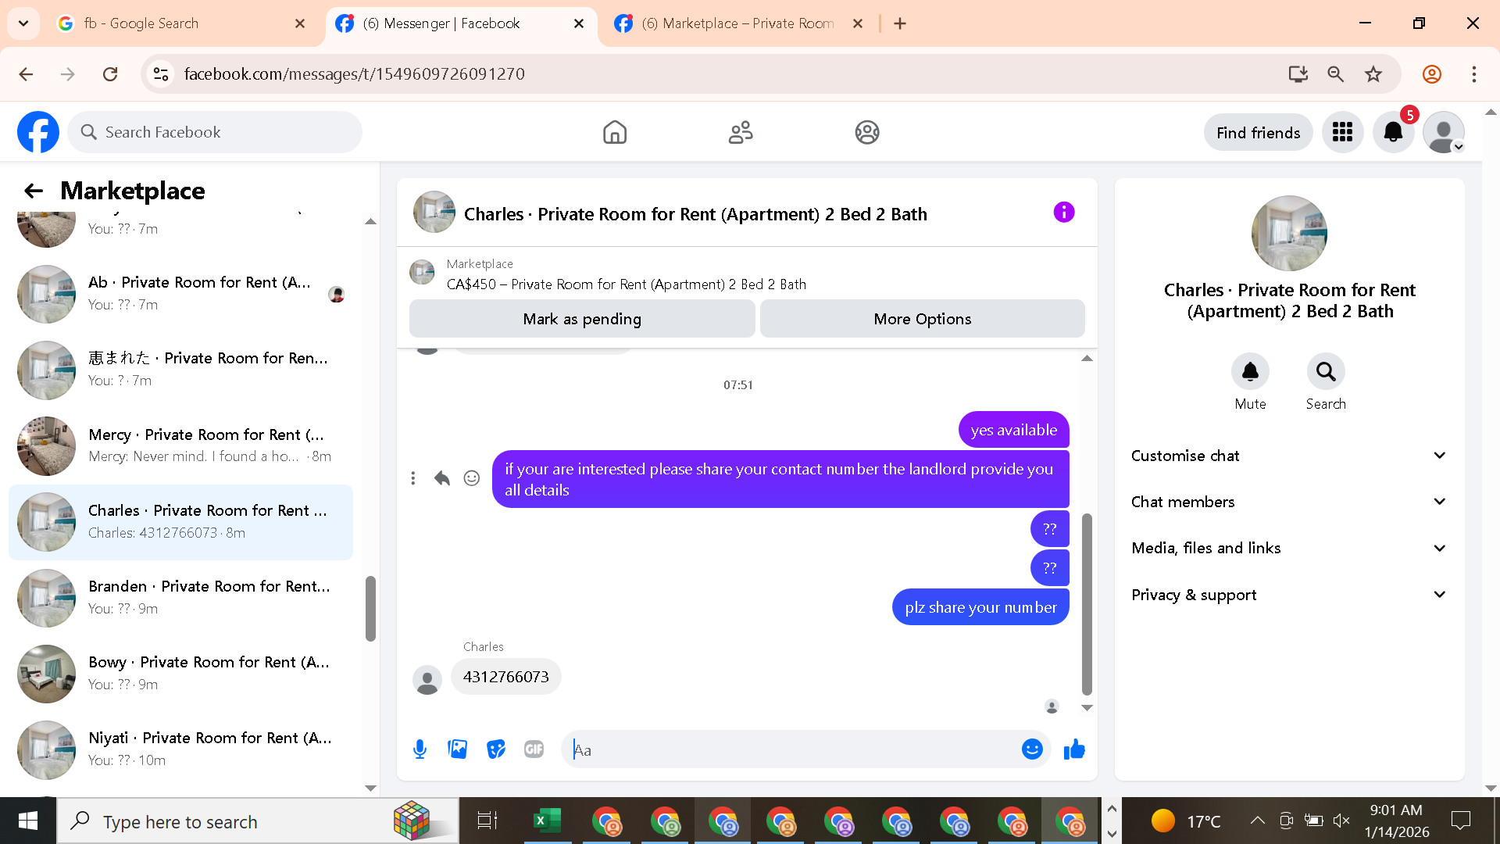The image size is (1500, 844).
Task: Open the GIF picker icon
Action: coord(534,749)
